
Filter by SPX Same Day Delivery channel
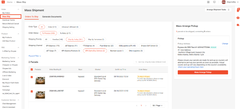pos(95,51)
